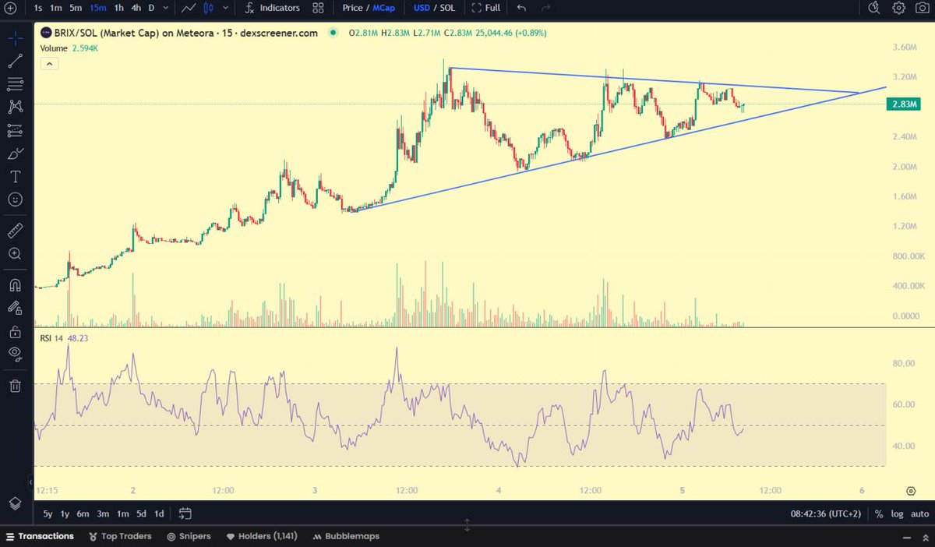The image size is (935, 547).
Task: Collapse the chart legend chevron button
Action: tap(48, 64)
